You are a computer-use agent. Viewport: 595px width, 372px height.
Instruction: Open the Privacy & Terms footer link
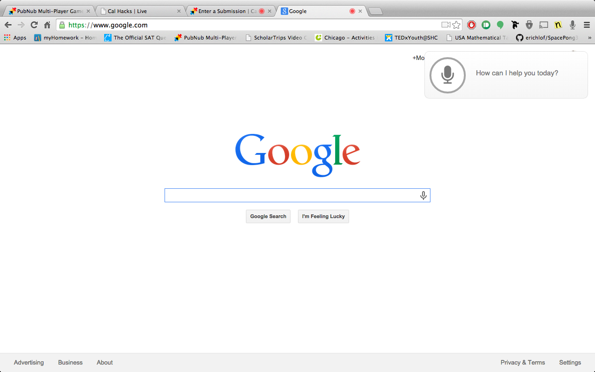coord(522,363)
